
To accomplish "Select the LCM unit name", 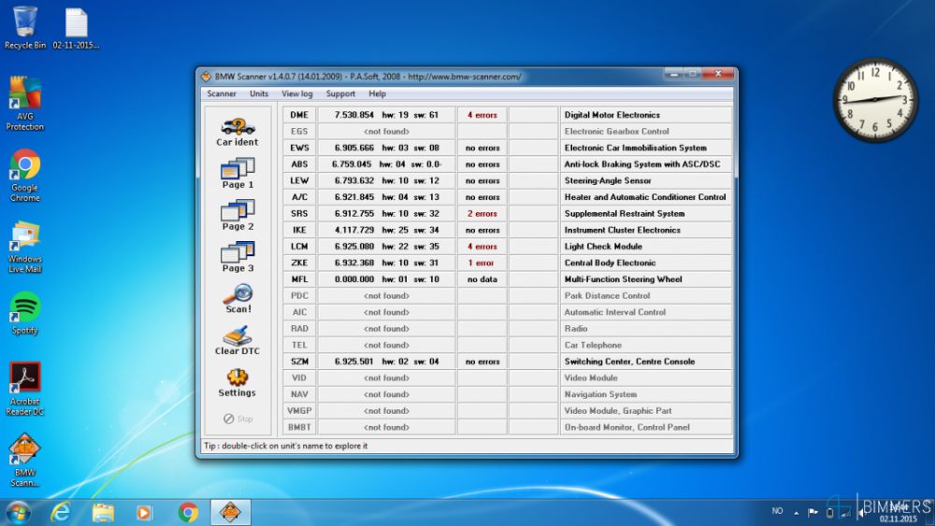I will tap(299, 246).
